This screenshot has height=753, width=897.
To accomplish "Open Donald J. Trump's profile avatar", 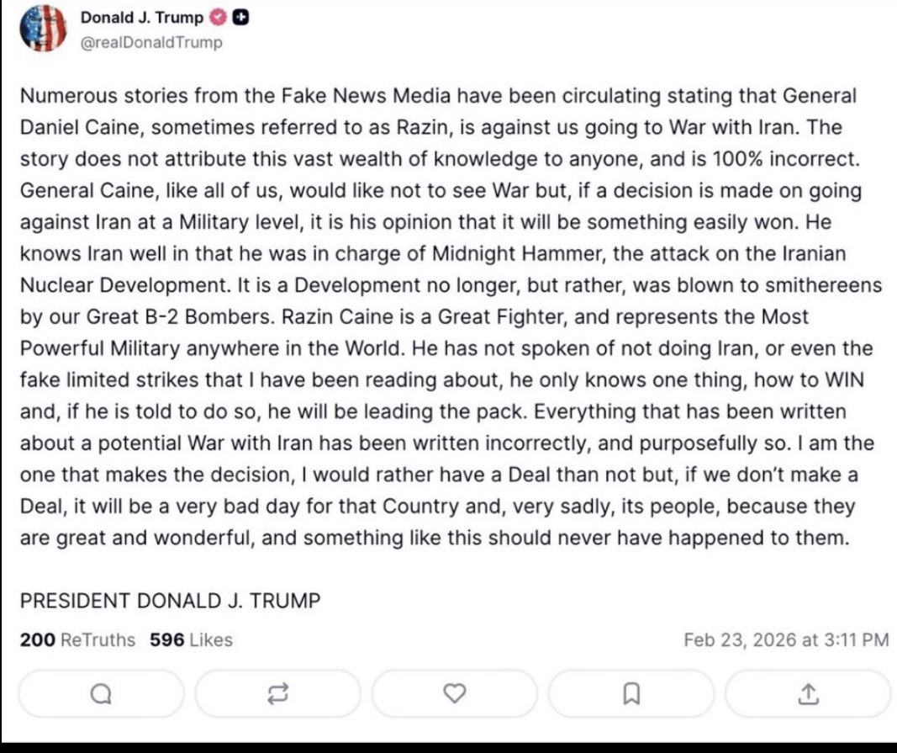I will click(x=42, y=29).
